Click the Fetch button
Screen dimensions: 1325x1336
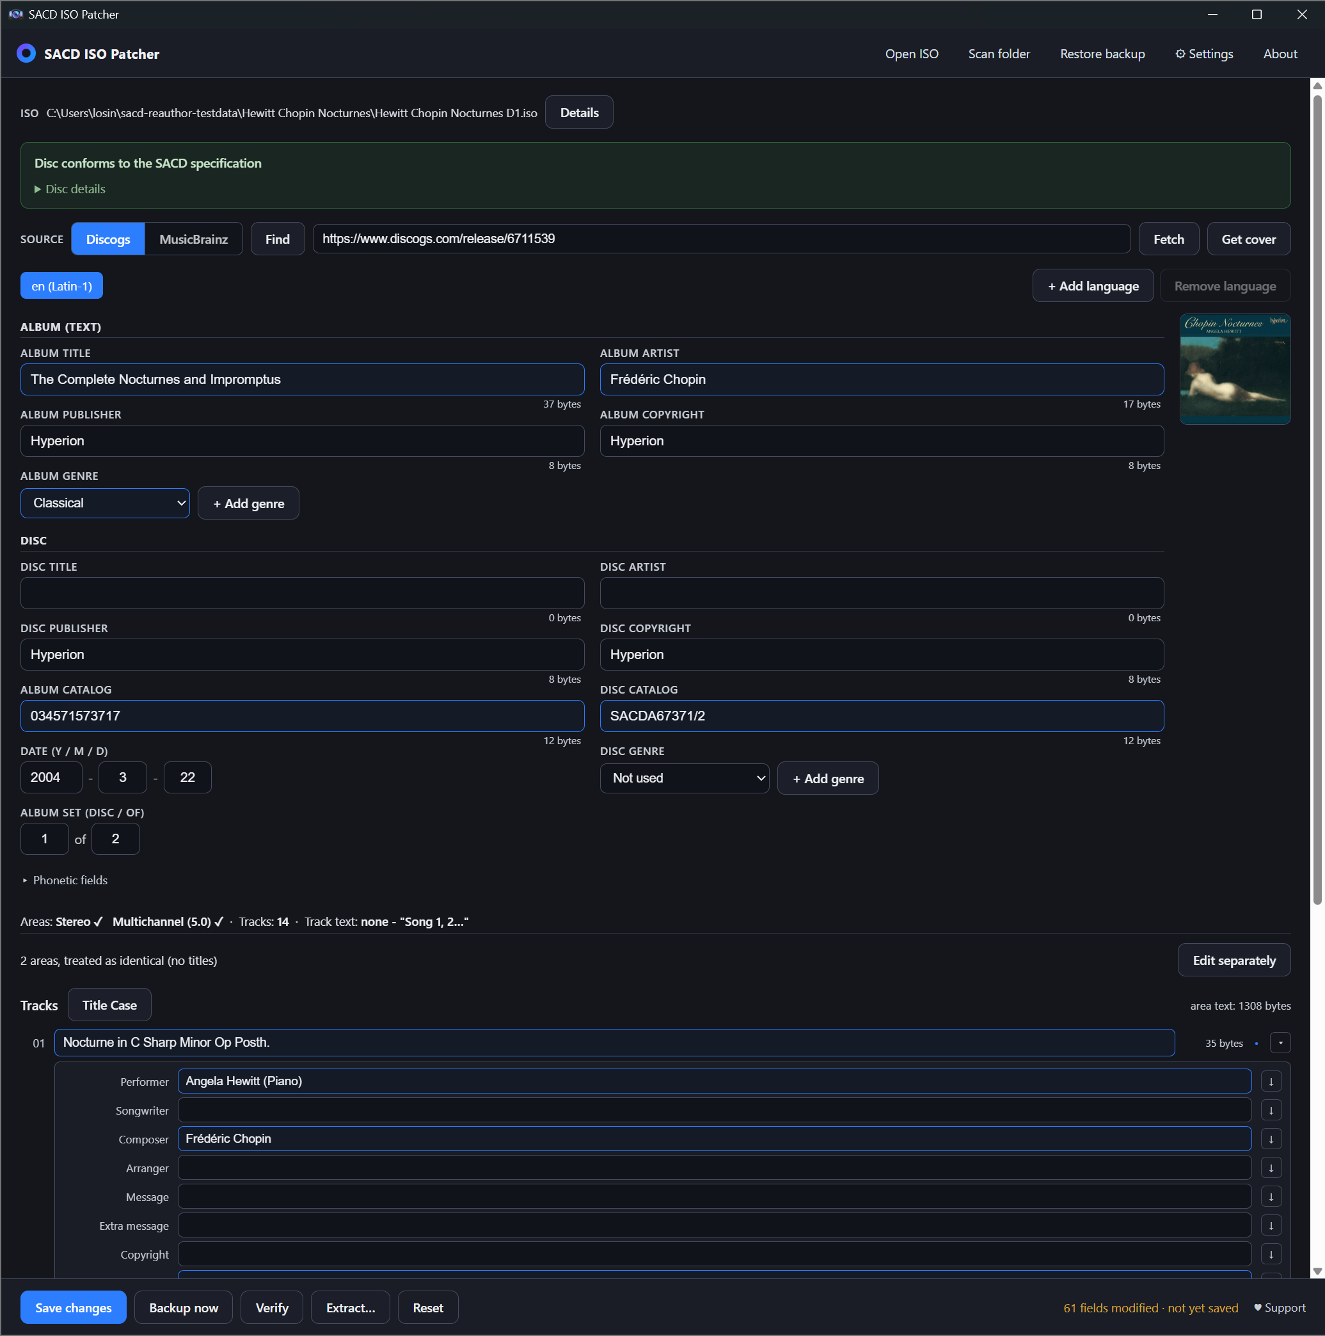pos(1169,239)
